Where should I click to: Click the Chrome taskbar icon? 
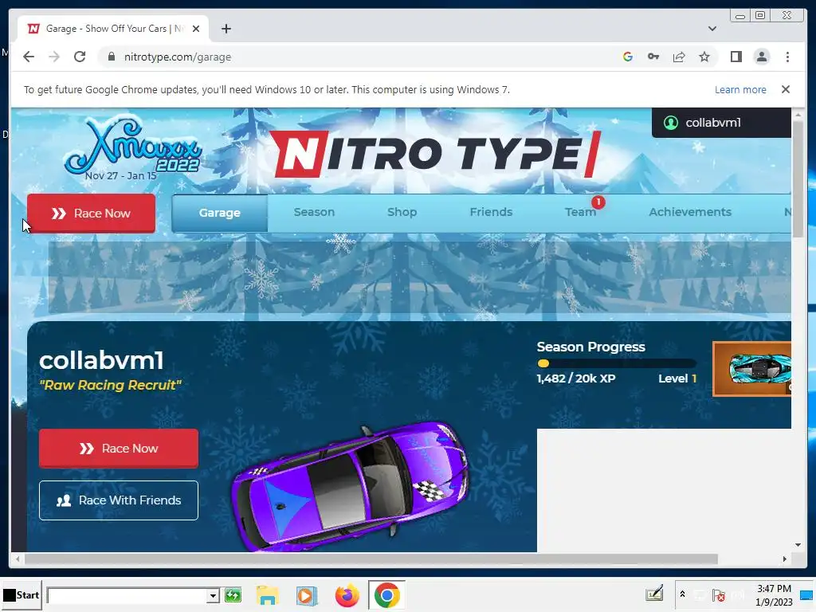pos(386,595)
